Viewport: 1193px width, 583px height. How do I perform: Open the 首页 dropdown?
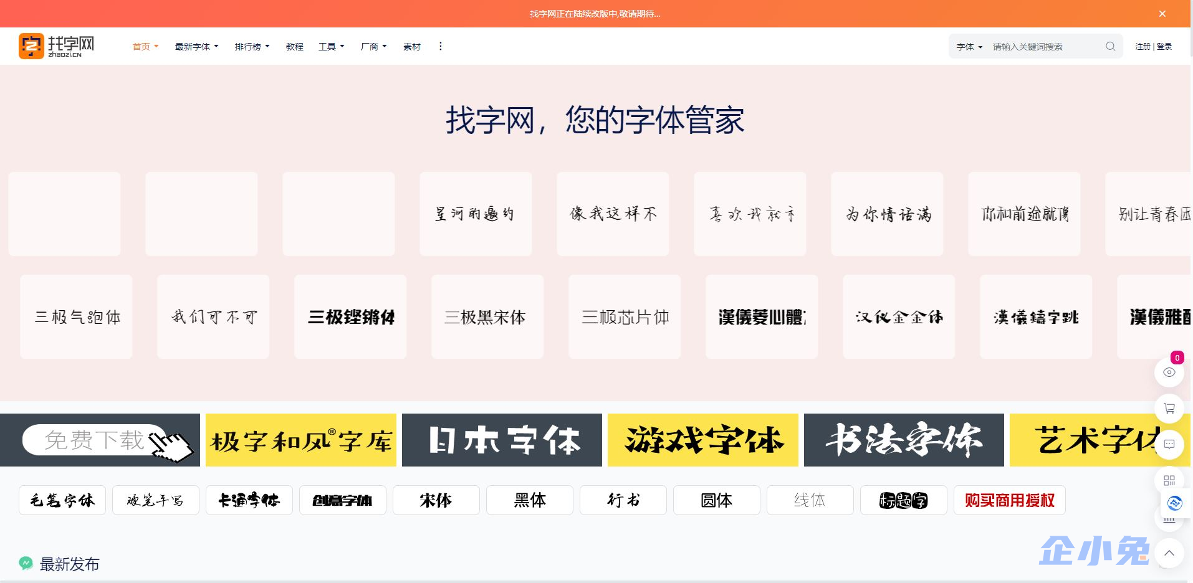pos(145,47)
